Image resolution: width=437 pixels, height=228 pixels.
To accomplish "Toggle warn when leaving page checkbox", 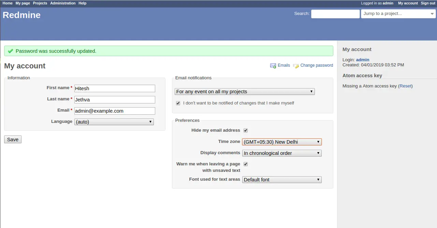I will pyautogui.click(x=246, y=164).
